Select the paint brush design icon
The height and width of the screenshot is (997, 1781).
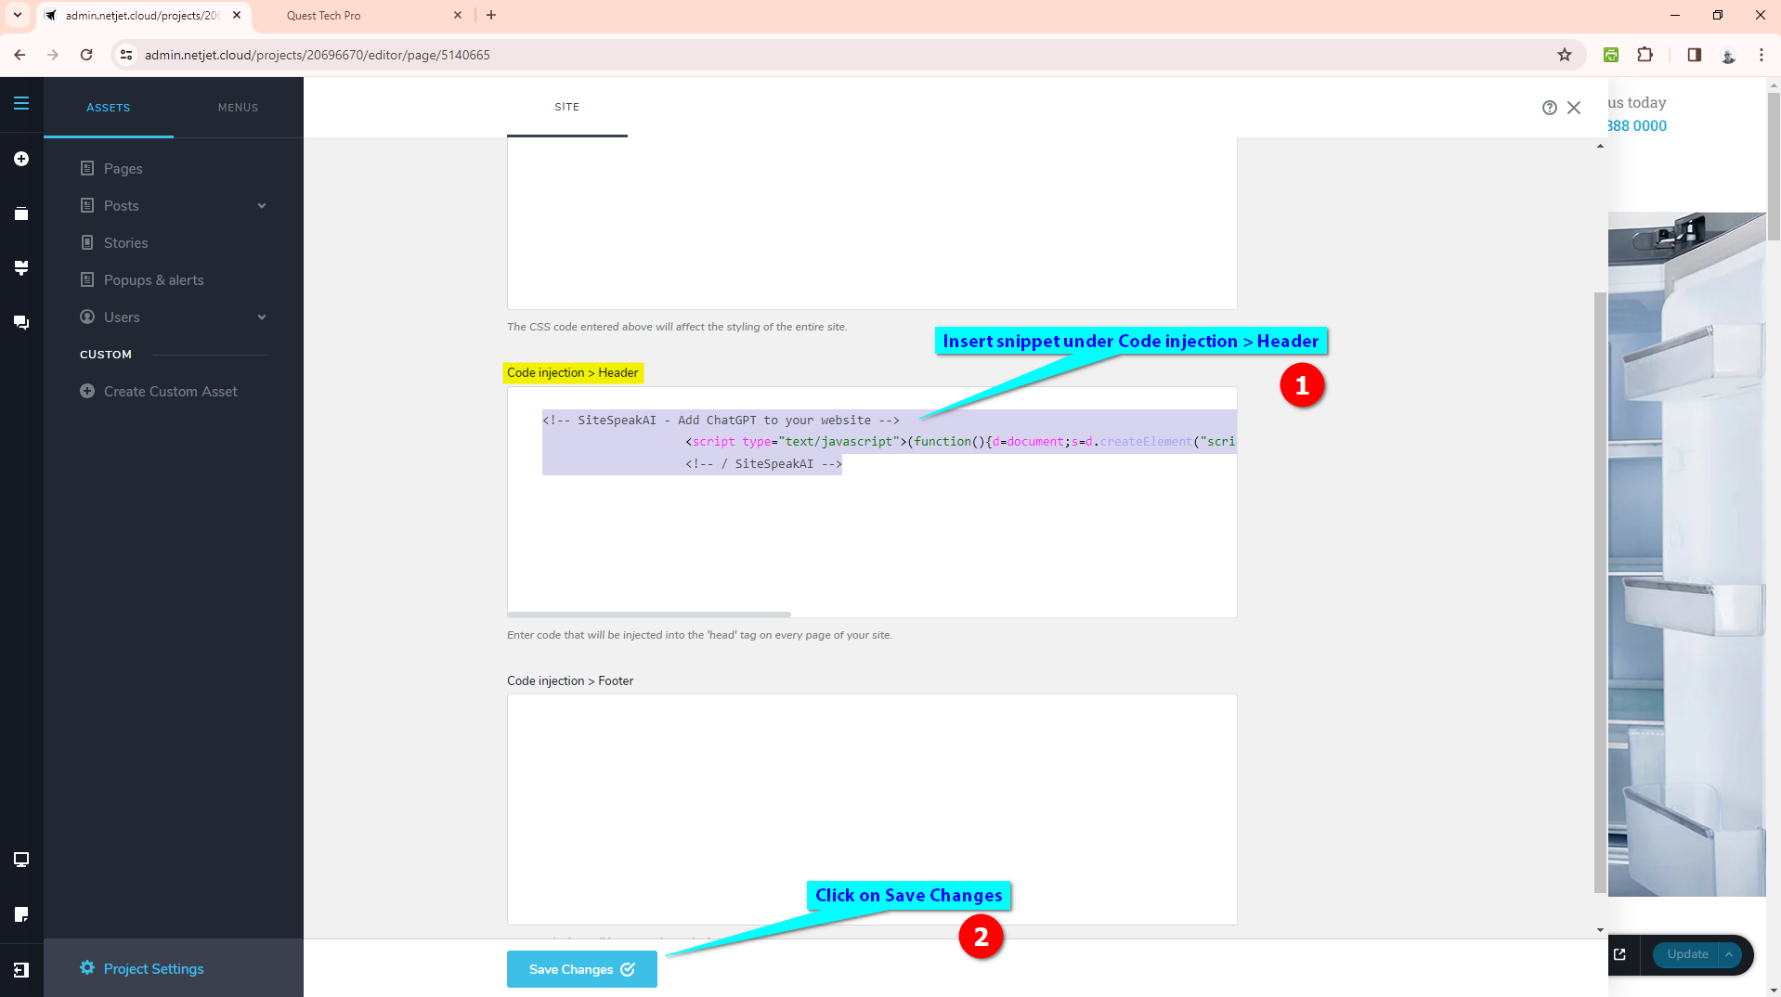(x=21, y=268)
